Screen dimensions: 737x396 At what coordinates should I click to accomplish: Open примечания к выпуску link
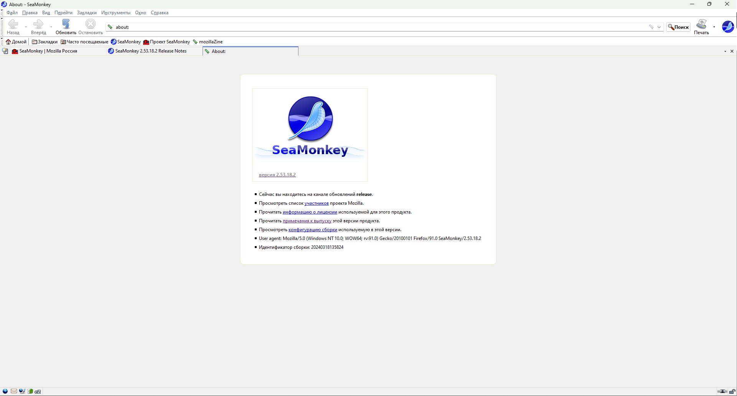(307, 221)
